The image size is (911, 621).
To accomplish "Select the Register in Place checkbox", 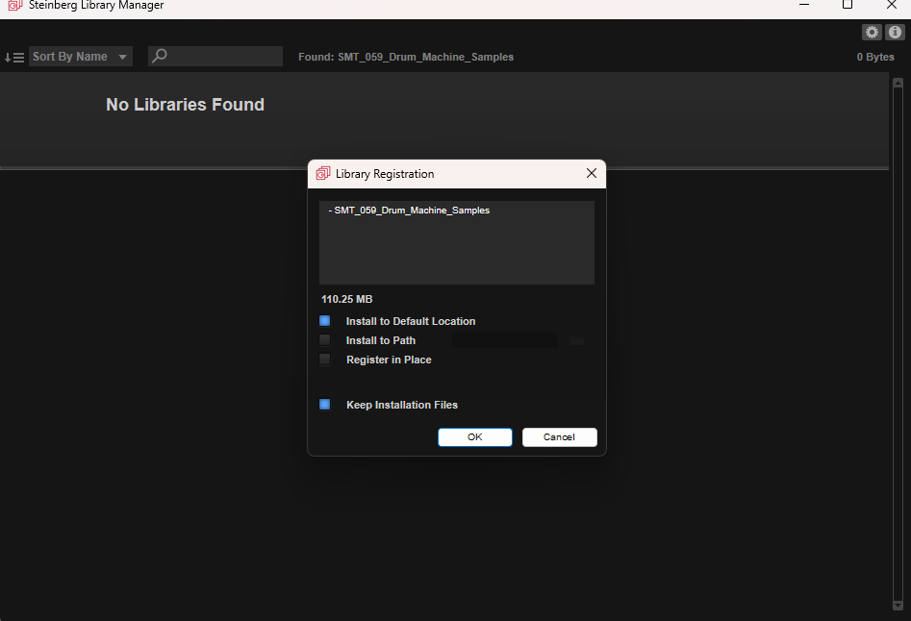I will click(x=325, y=360).
